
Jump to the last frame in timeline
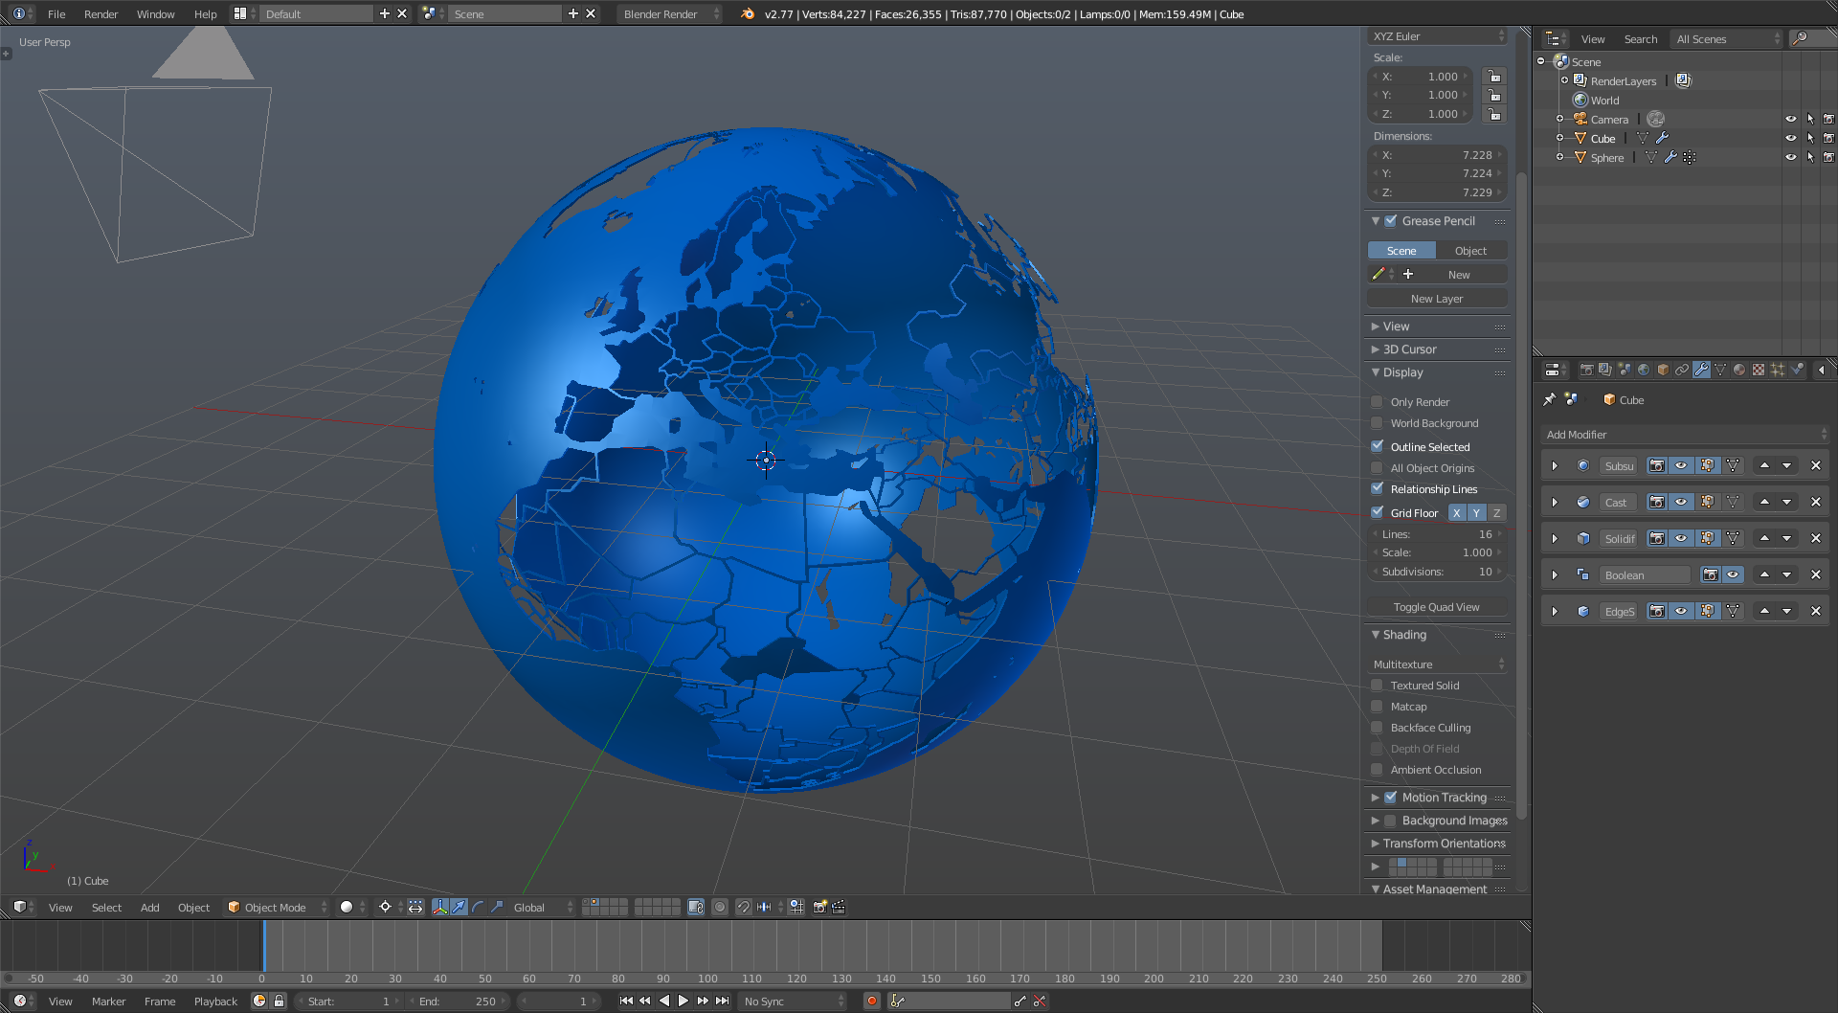point(723,1001)
